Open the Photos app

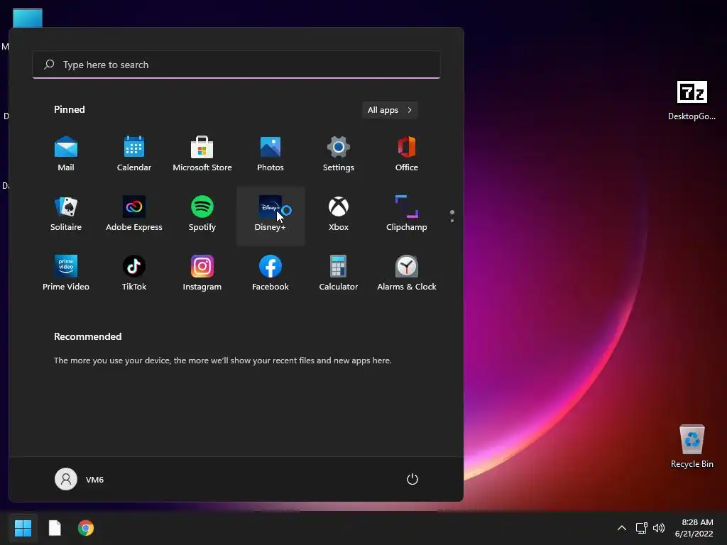pyautogui.click(x=270, y=154)
